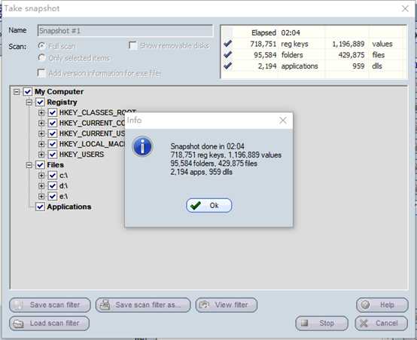Image resolution: width=417 pixels, height=340 pixels.
Task: Expand the HKEY_USERS node
Action: [x=41, y=155]
